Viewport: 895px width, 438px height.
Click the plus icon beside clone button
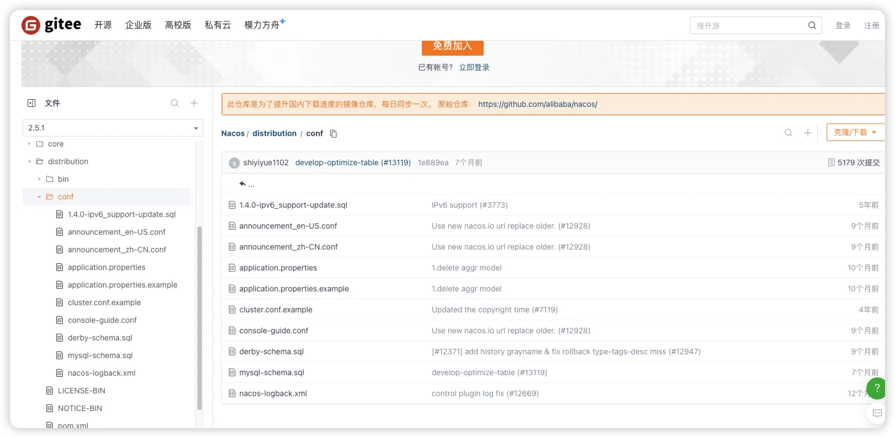pyautogui.click(x=808, y=133)
